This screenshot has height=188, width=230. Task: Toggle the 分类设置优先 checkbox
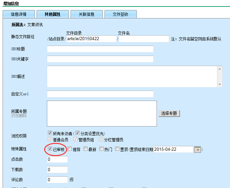[78, 133]
